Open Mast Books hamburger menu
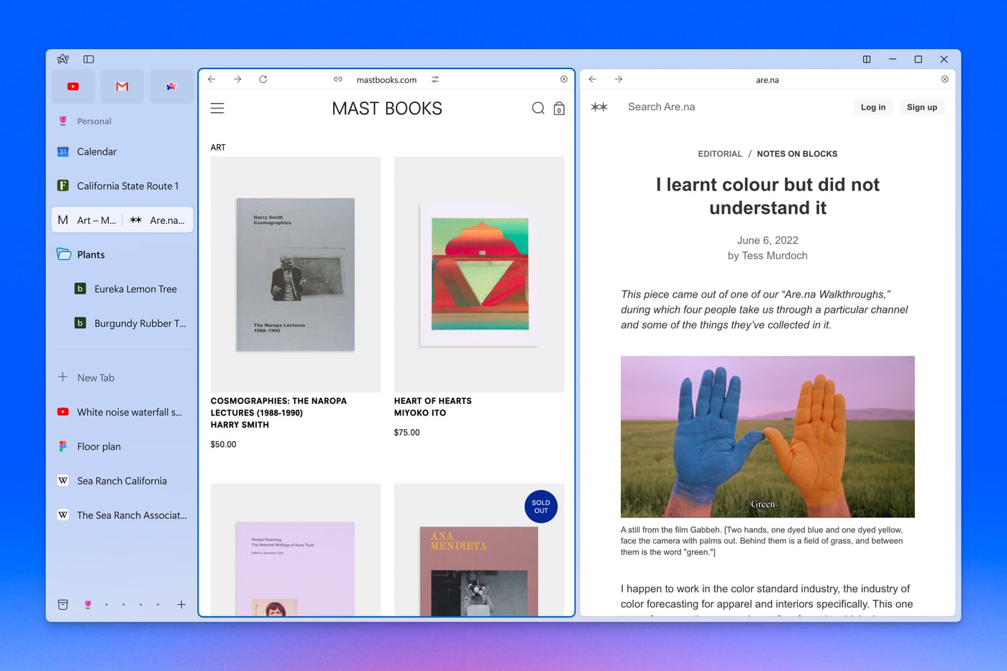The image size is (1007, 671). pos(217,108)
